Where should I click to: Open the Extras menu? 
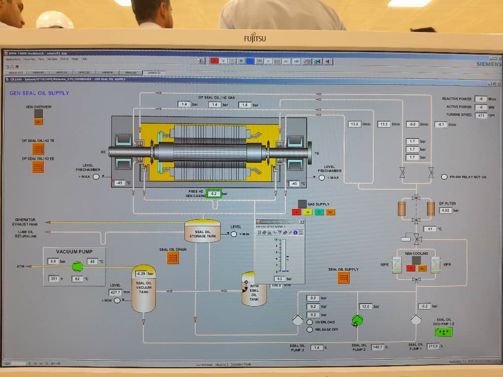tap(65, 59)
